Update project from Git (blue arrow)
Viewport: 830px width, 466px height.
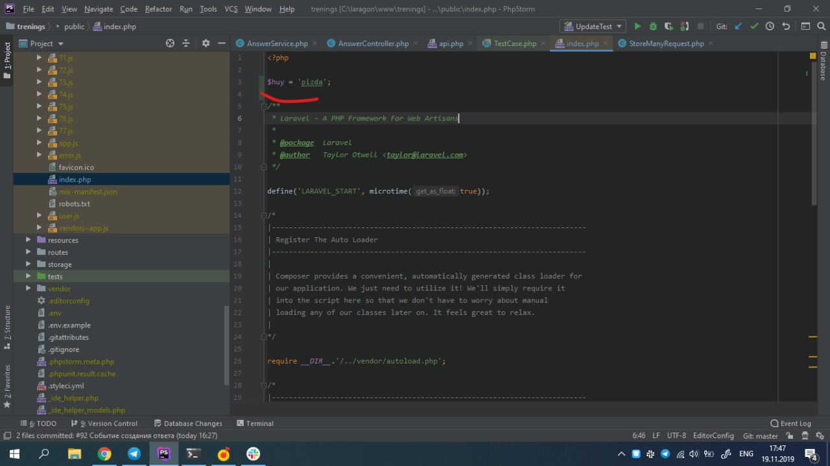click(739, 27)
